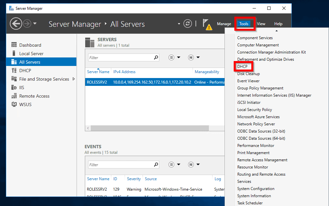Click Servers list criteria icon
Viewport: 329px width, 206px height.
[x=171, y=57]
